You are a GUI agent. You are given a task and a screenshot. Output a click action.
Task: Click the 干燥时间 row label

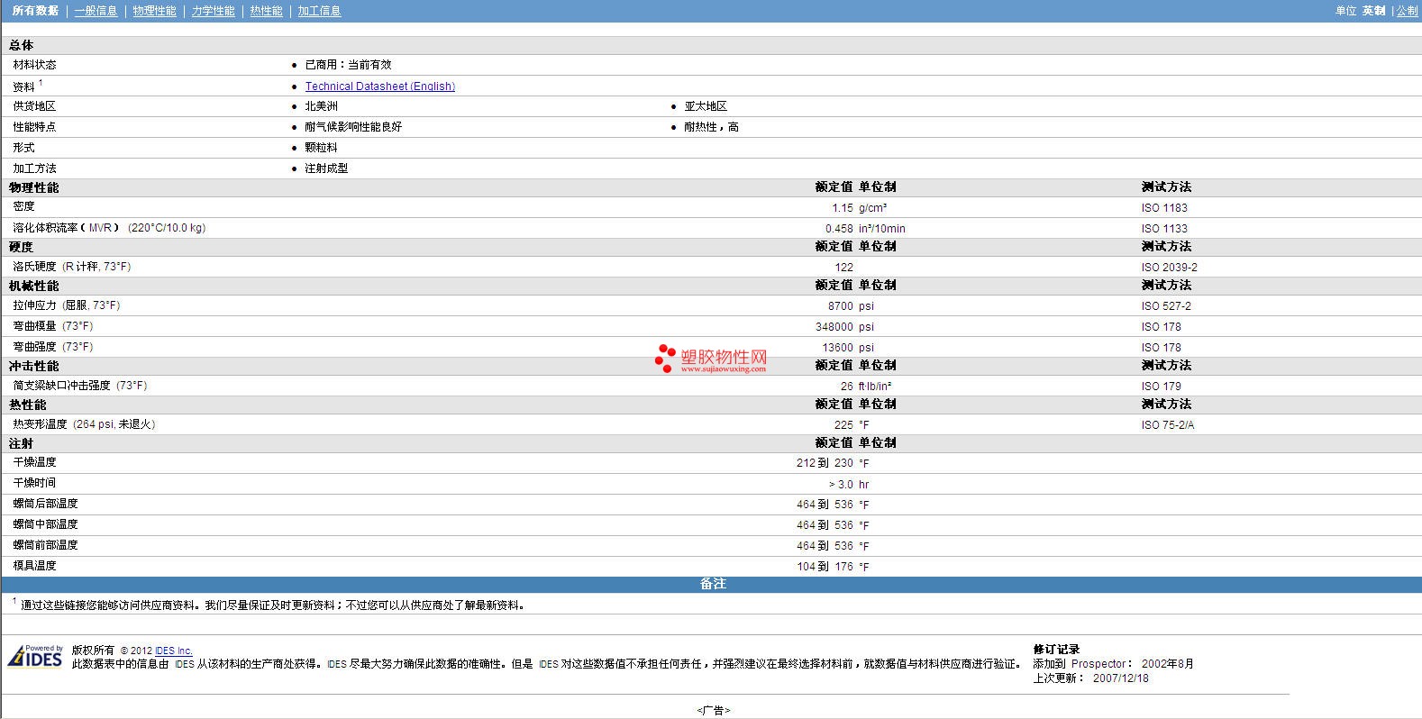click(x=34, y=483)
